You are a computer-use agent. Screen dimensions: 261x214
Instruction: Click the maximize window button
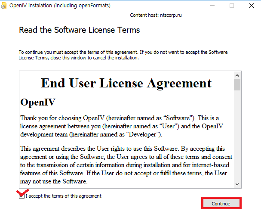click(232, 6)
